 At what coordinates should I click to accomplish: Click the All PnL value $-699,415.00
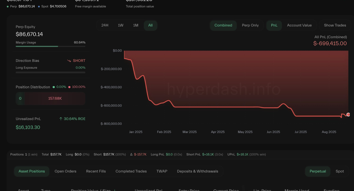(x=330, y=43)
